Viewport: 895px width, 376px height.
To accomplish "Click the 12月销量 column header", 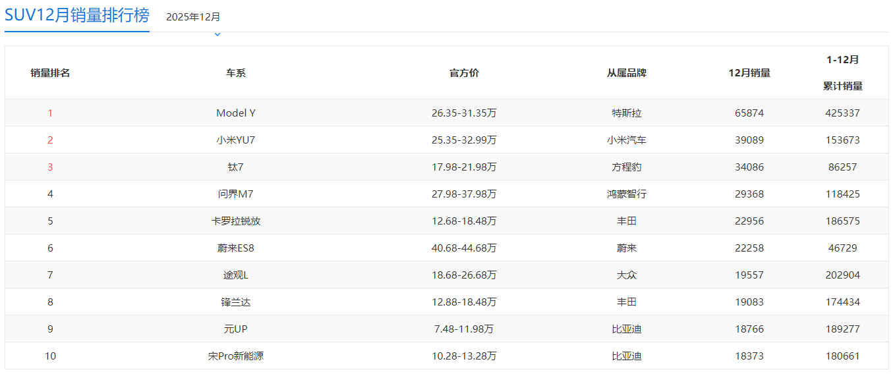I will 749,73.
